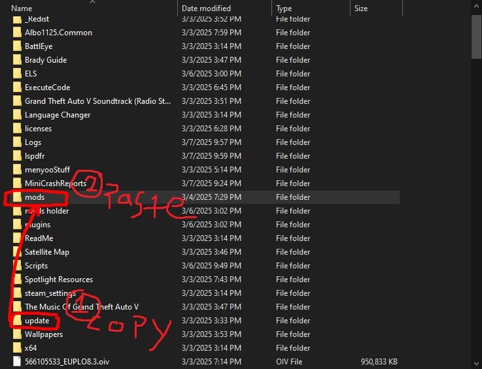The width and height of the screenshot is (482, 369).
Task: Select the update folder name
Action: coord(37,321)
